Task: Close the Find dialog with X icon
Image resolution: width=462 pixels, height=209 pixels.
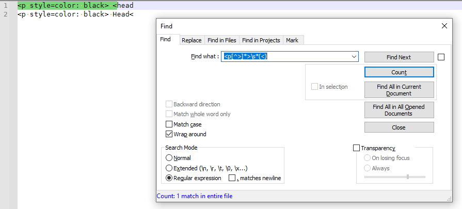Action: pos(444,26)
